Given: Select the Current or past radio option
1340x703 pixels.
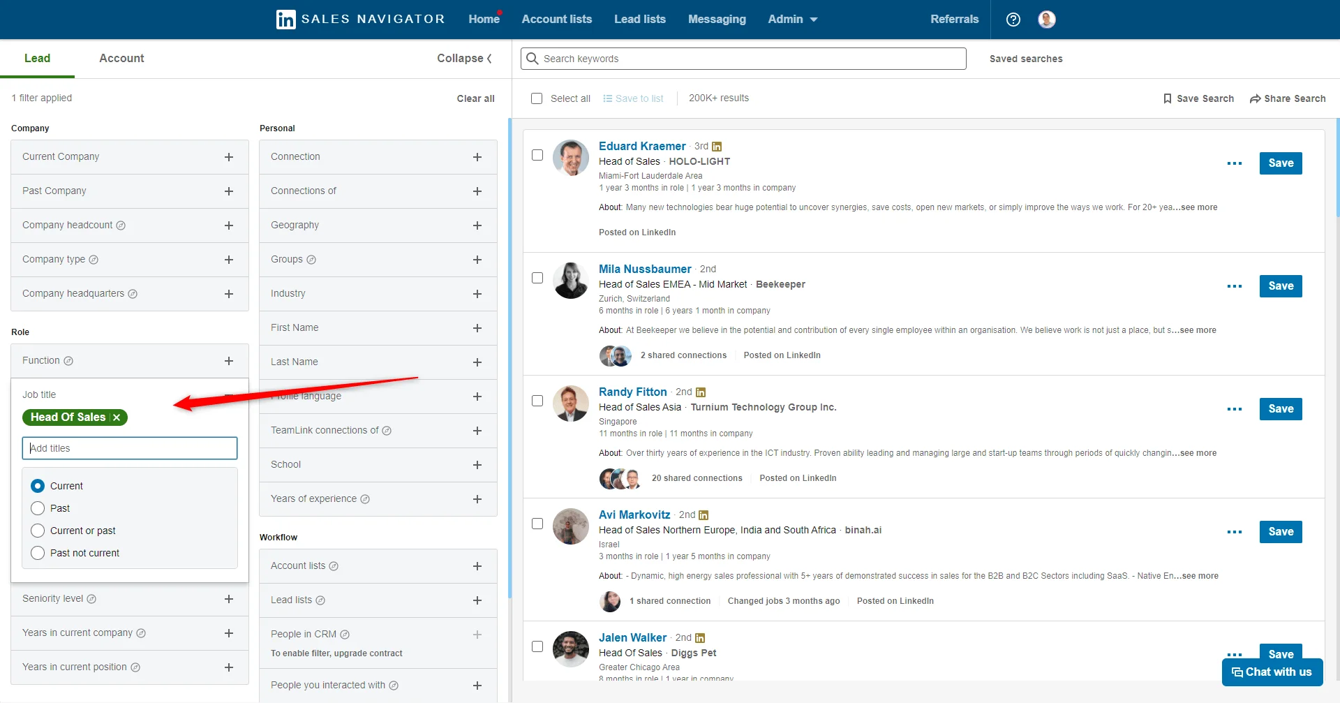Looking at the screenshot, I should point(38,531).
